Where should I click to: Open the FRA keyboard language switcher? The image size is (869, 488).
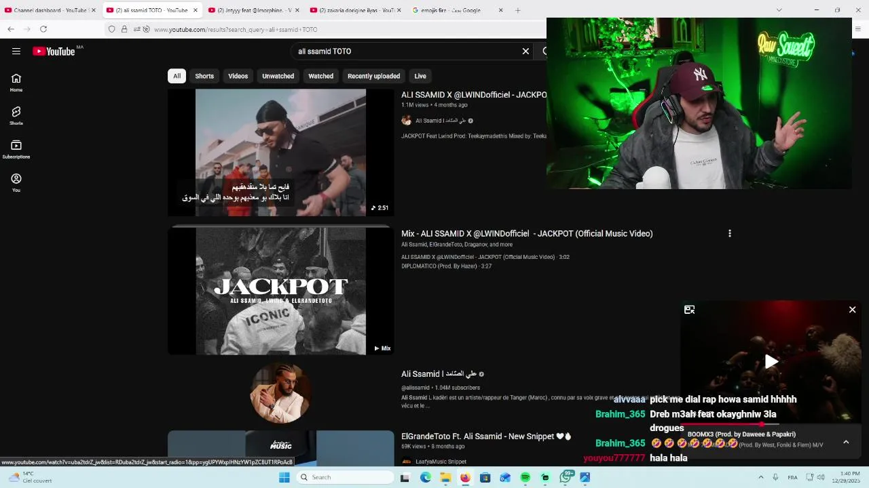[792, 477]
